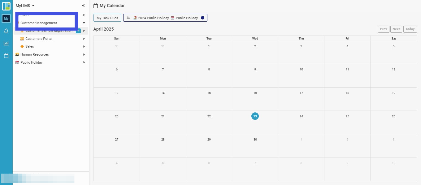Click the navy color dot in filter
This screenshot has width=421, height=185.
tap(202, 18)
